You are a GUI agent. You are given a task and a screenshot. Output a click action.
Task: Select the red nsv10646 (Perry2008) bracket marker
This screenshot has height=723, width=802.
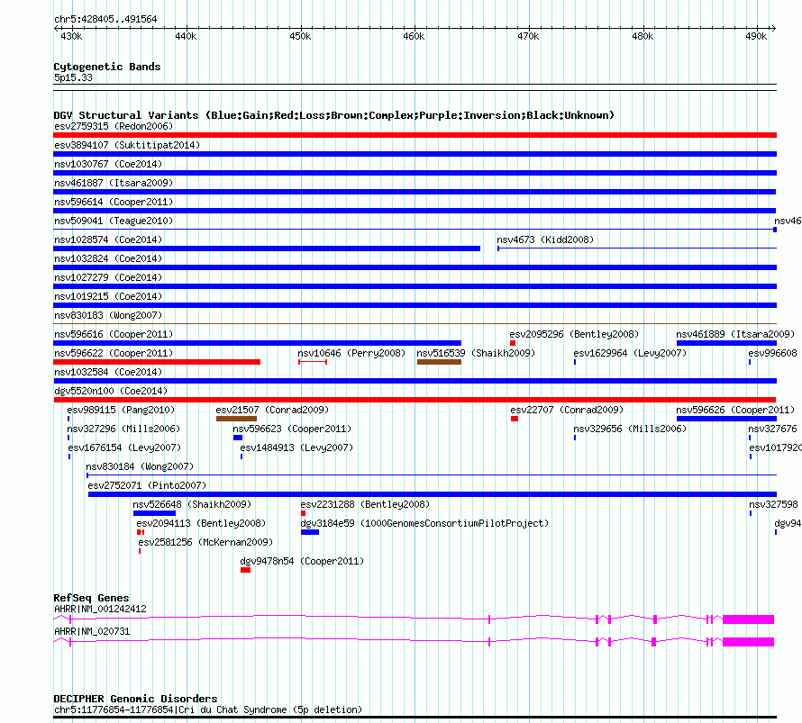point(313,362)
